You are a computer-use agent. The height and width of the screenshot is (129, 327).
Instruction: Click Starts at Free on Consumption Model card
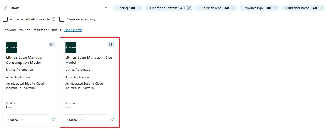[11, 105]
